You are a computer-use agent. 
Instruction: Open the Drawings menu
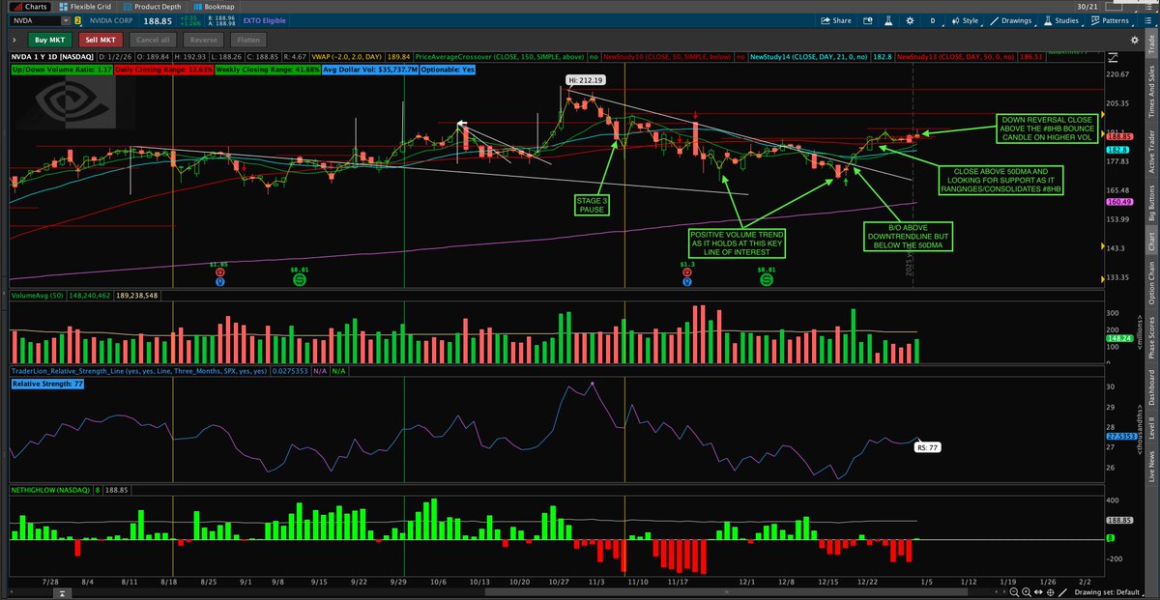pyautogui.click(x=1011, y=20)
